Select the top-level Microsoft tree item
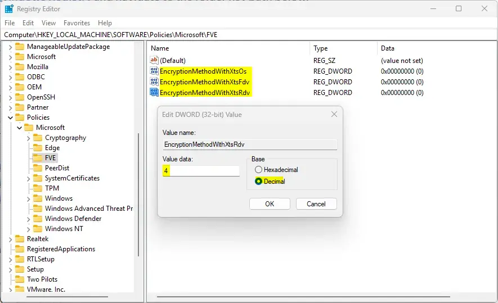Image resolution: width=498 pixels, height=303 pixels. [x=41, y=57]
